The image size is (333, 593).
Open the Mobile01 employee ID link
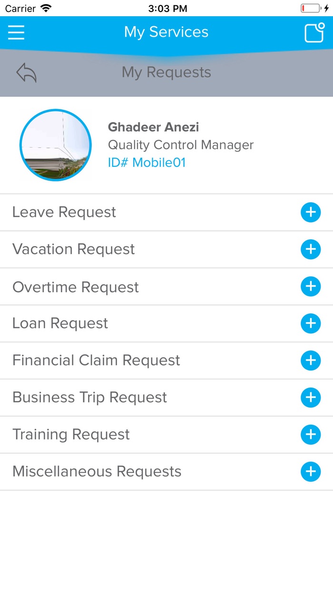pos(147,163)
